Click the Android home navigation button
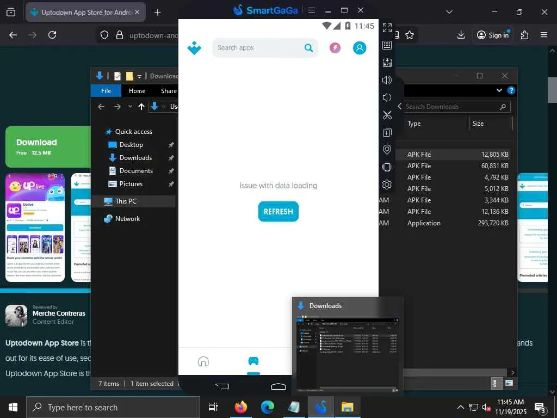557x418 pixels. pos(278,386)
